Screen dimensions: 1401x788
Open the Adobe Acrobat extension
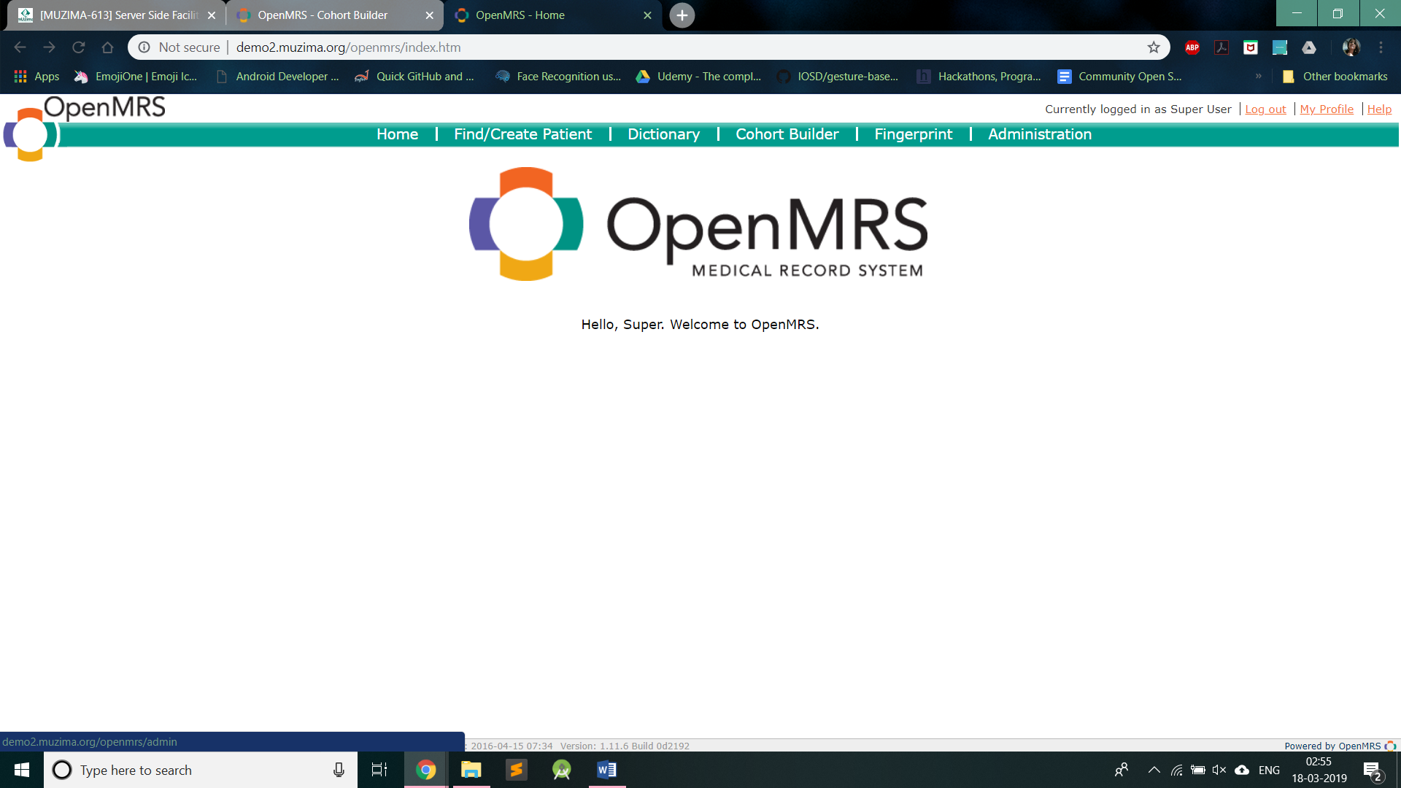[x=1221, y=47]
